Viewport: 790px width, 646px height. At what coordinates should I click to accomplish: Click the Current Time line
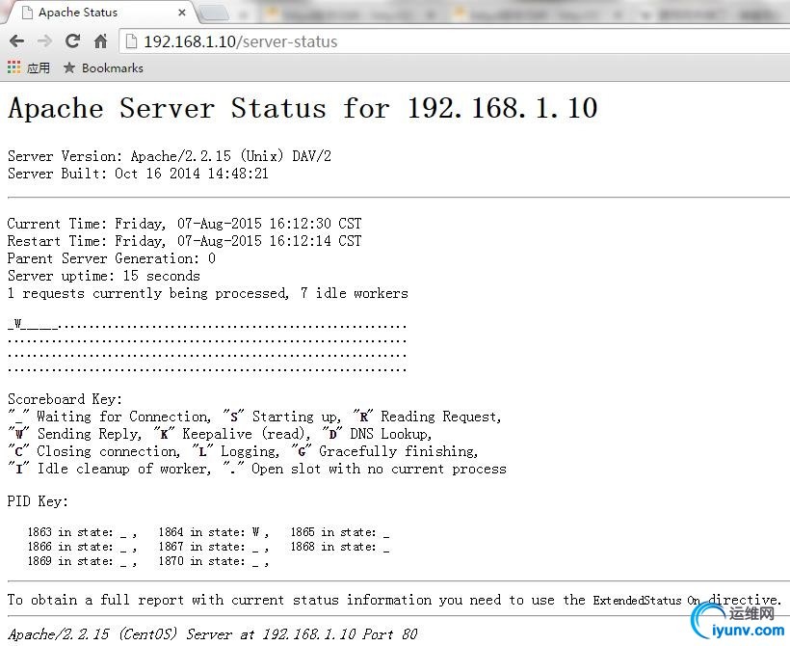coord(184,224)
